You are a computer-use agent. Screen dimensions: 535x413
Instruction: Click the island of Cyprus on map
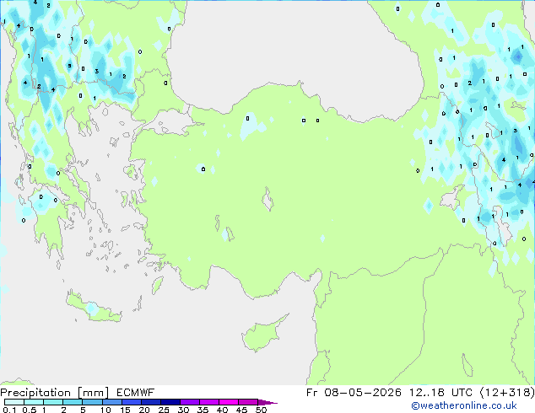coord(261,335)
